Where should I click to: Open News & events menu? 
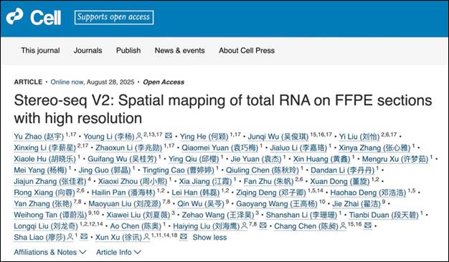point(180,51)
